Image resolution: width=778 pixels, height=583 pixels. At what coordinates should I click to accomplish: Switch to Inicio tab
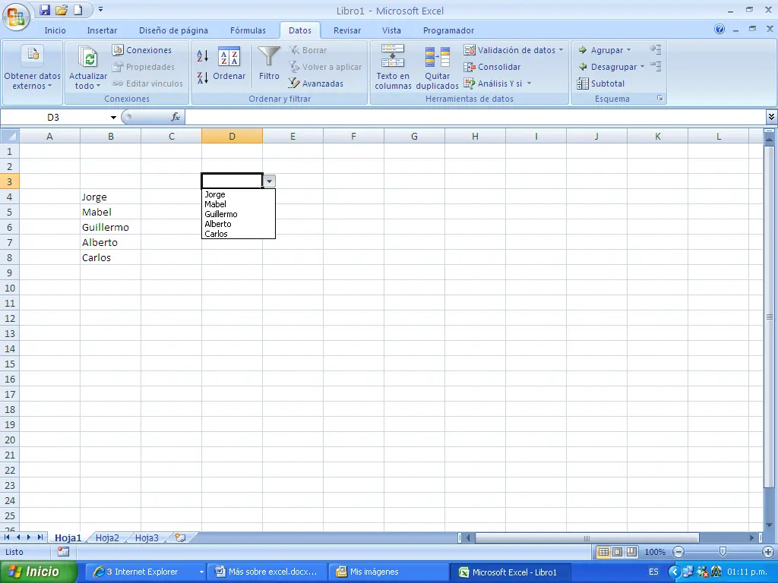tap(55, 30)
